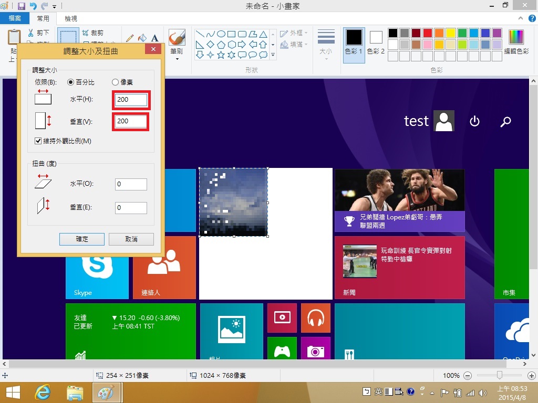Show hidden system tray icons arrow

[432, 393]
